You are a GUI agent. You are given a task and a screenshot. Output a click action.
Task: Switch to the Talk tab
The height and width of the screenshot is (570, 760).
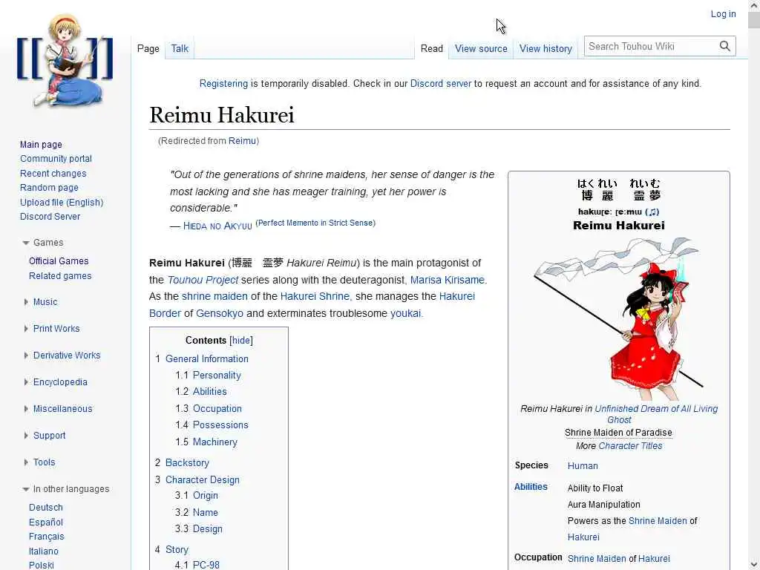click(x=180, y=48)
